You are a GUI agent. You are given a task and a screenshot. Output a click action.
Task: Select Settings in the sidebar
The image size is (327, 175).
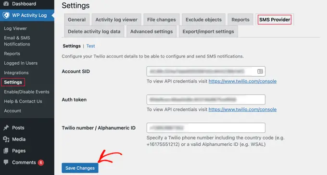13,82
